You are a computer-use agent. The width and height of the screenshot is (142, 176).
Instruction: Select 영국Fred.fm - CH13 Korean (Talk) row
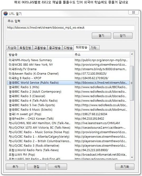(68, 119)
